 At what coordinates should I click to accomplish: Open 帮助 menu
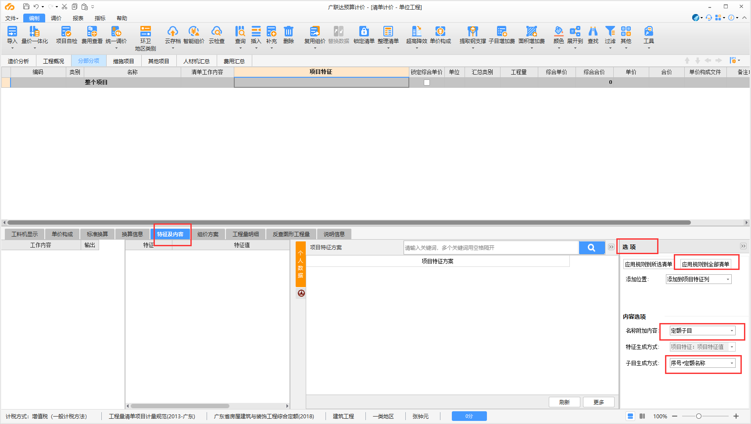coord(122,18)
